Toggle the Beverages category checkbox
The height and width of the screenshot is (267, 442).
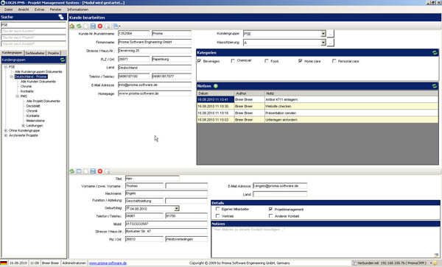[200, 61]
